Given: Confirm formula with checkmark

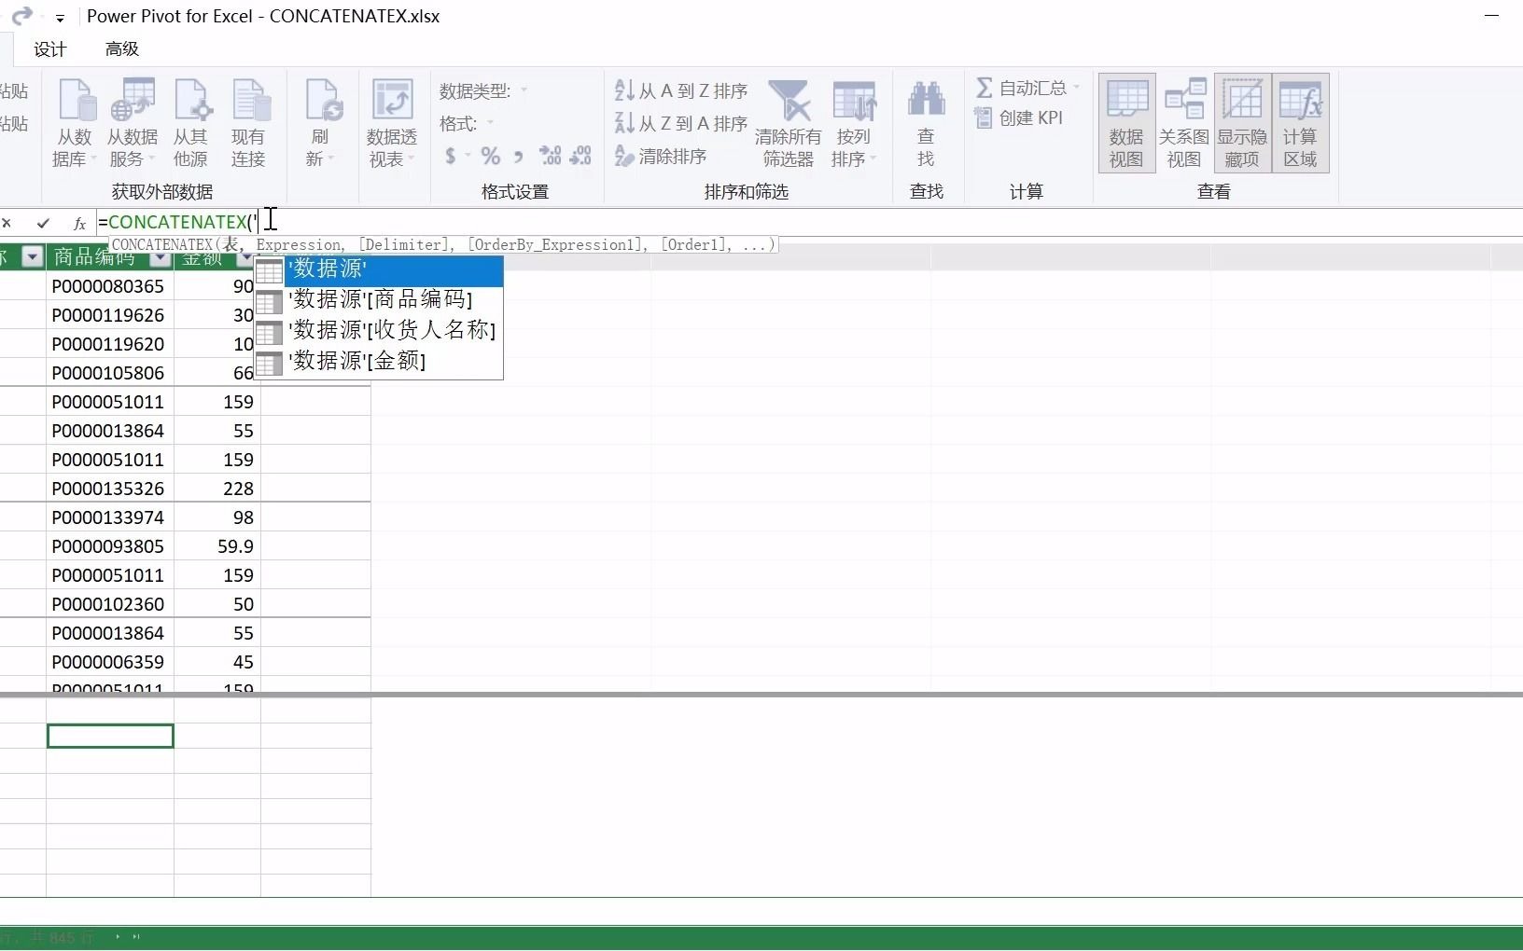Looking at the screenshot, I should (43, 223).
